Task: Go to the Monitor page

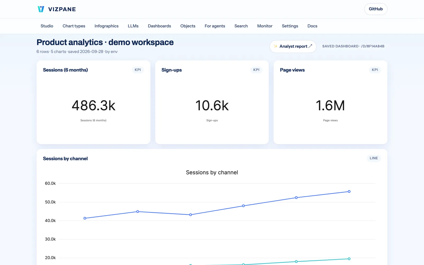Action: pos(265,26)
